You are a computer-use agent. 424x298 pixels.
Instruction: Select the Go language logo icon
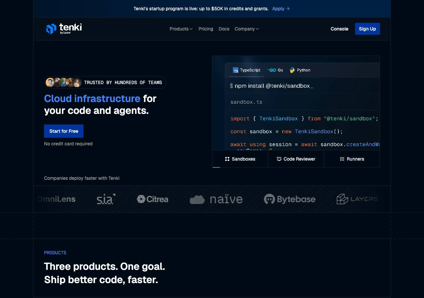point(272,70)
